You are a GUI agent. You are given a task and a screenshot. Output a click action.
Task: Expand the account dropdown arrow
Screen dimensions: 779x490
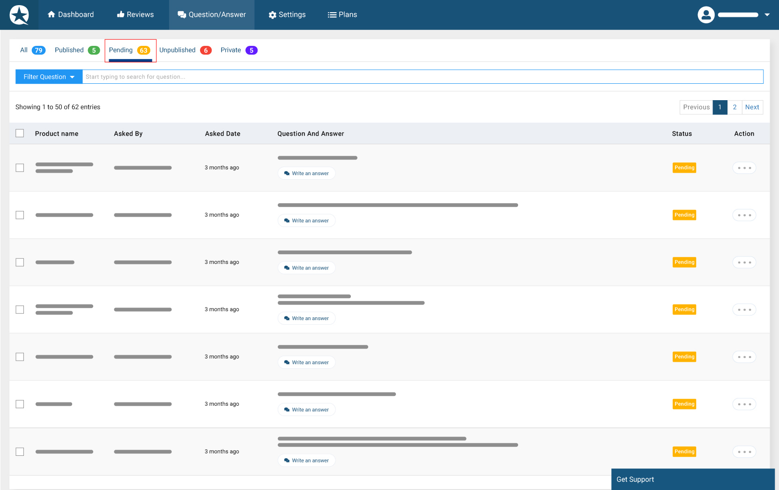[x=767, y=15]
